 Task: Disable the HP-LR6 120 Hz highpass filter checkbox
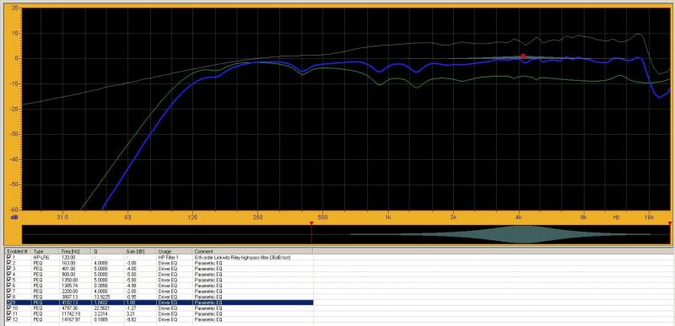(9, 256)
